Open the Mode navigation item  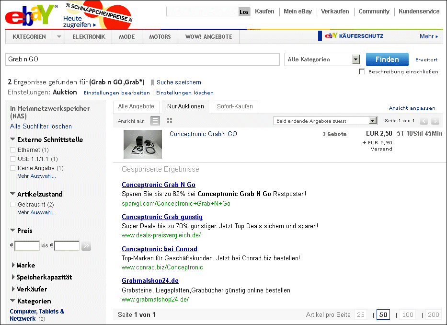pos(127,37)
